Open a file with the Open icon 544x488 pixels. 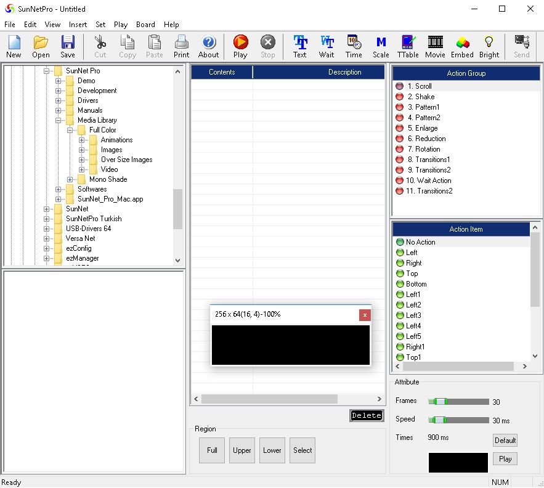click(x=41, y=46)
